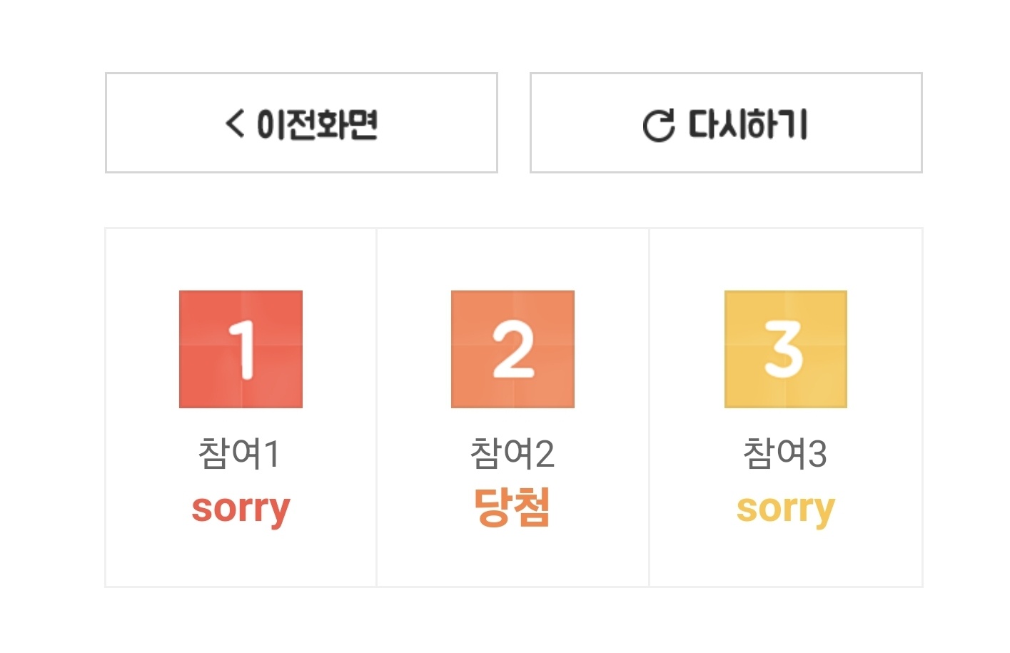Click the back chevron beside 이전화면
The width and height of the screenshot is (1010, 653).
pos(235,123)
